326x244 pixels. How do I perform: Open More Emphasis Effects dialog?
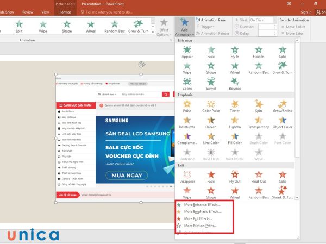pyautogui.click(x=203, y=212)
